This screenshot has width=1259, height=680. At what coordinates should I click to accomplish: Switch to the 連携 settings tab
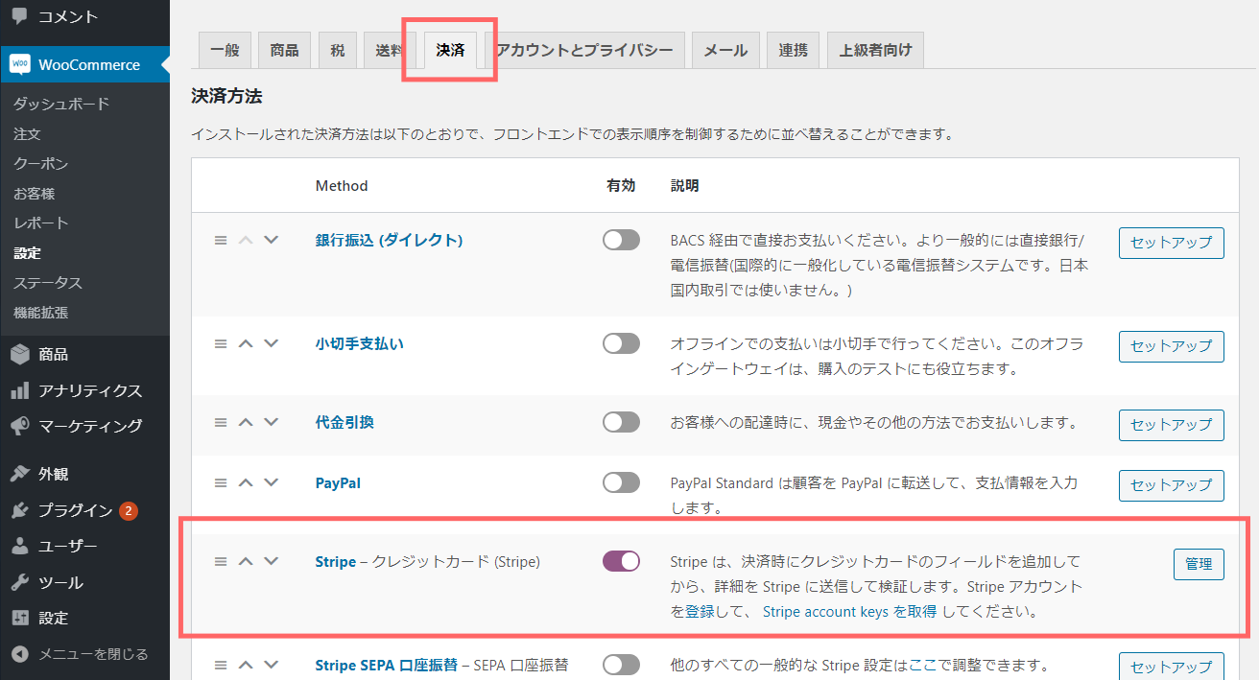793,51
